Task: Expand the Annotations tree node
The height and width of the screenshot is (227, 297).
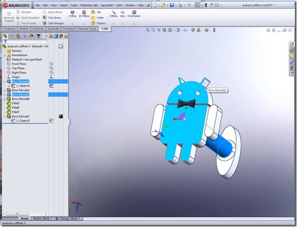Action: click(x=5, y=55)
